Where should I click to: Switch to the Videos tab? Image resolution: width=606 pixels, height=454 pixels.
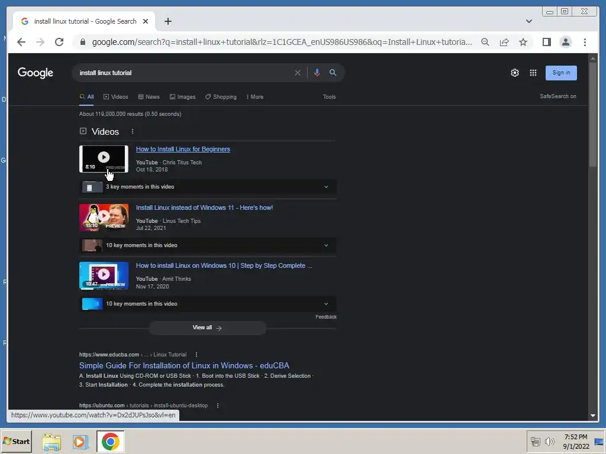click(x=115, y=97)
